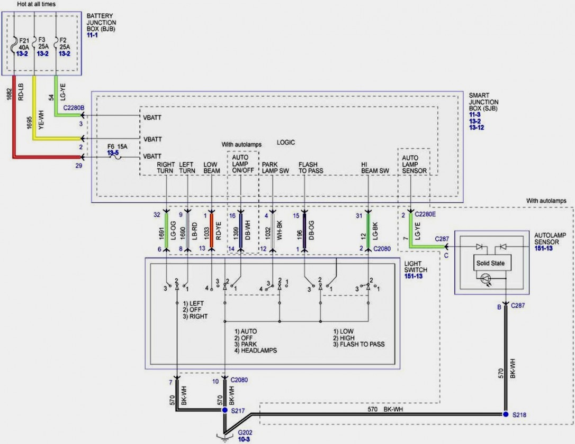Select the F6 15A fuse symbol
This screenshot has width=575, height=444.
click(x=114, y=157)
